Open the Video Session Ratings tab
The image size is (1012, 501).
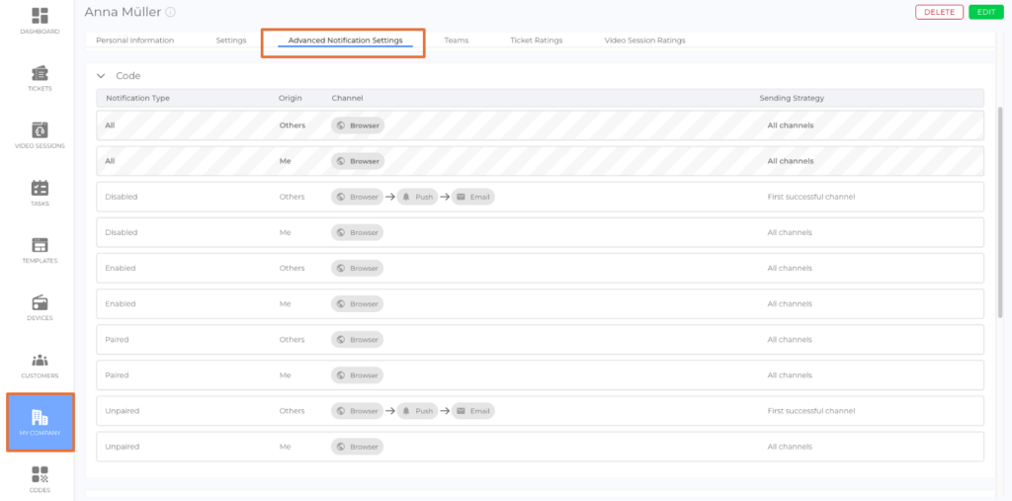[x=644, y=41]
